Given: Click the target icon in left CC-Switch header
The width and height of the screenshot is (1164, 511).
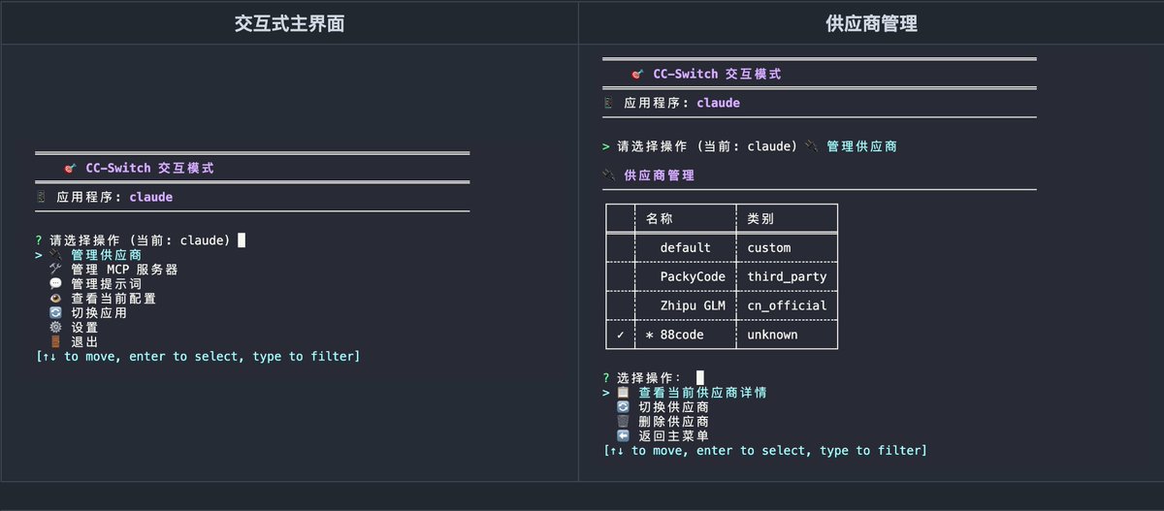Looking at the screenshot, I should click(70, 168).
